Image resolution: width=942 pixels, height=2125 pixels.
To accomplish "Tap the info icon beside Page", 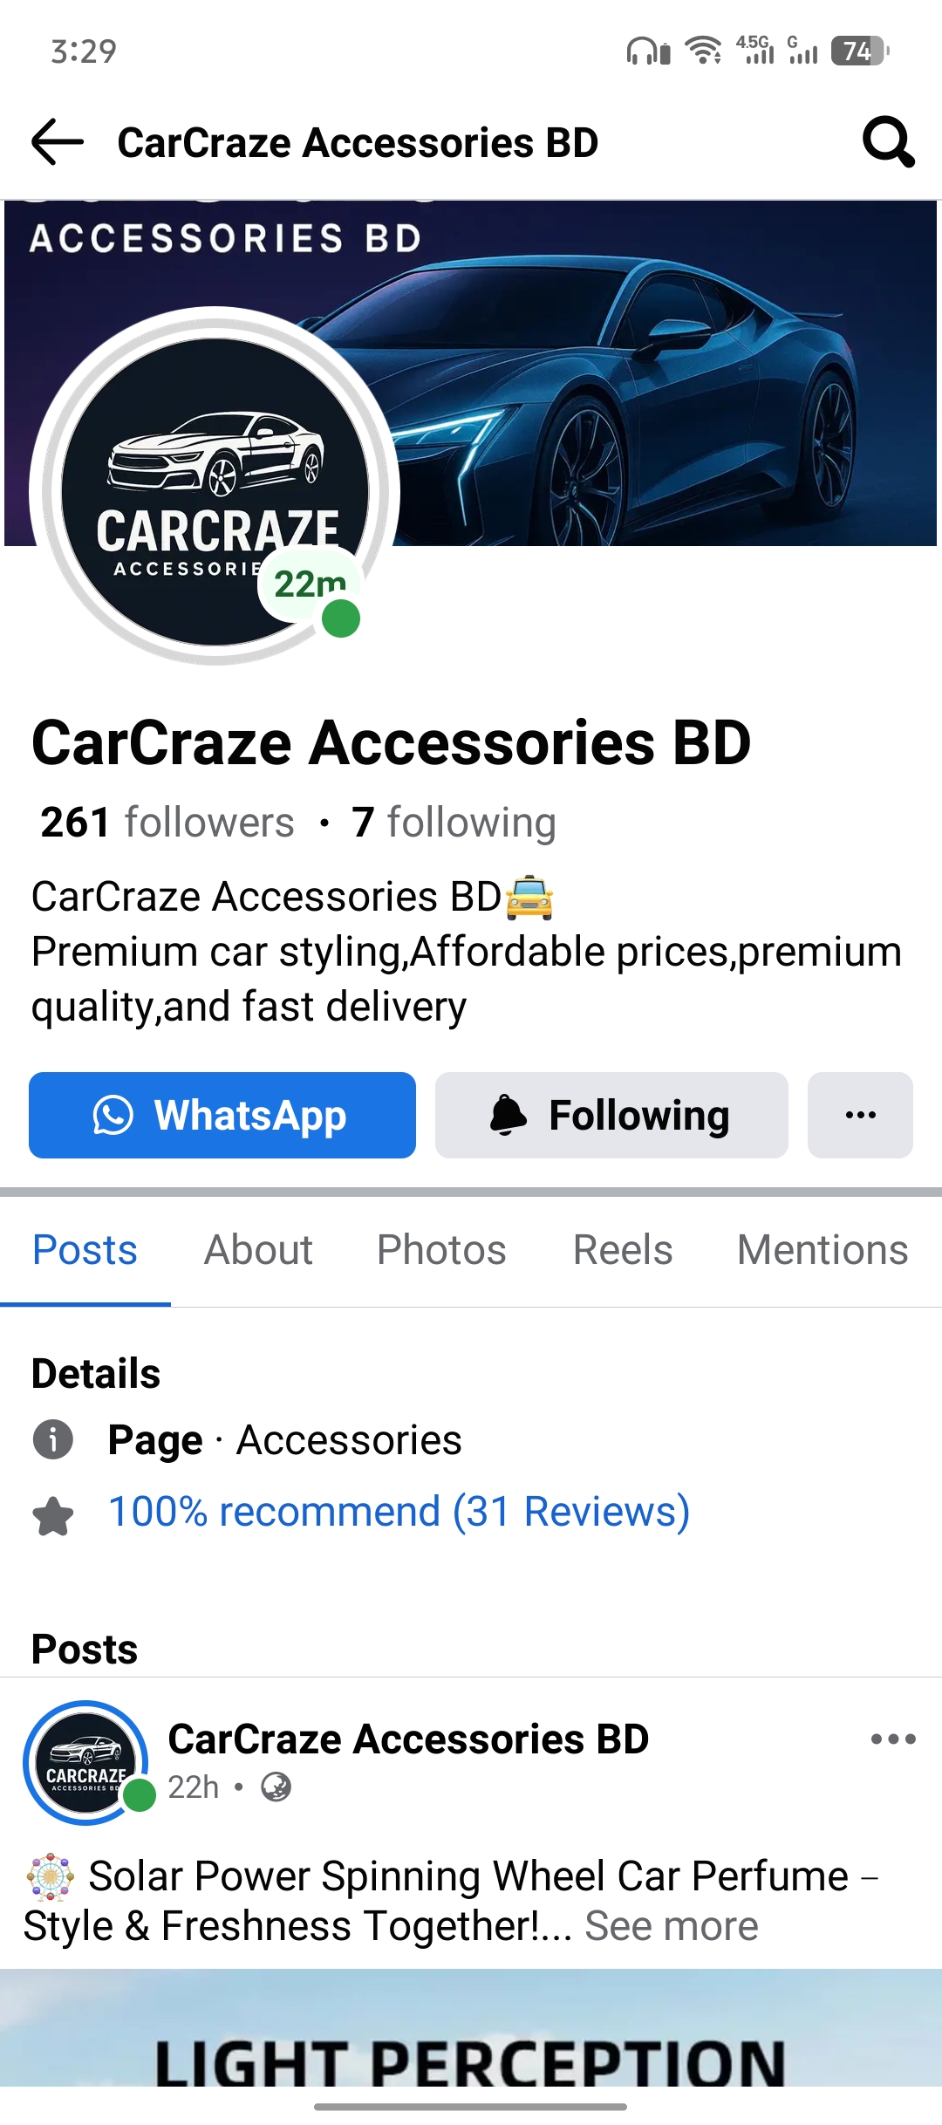I will [x=53, y=1439].
